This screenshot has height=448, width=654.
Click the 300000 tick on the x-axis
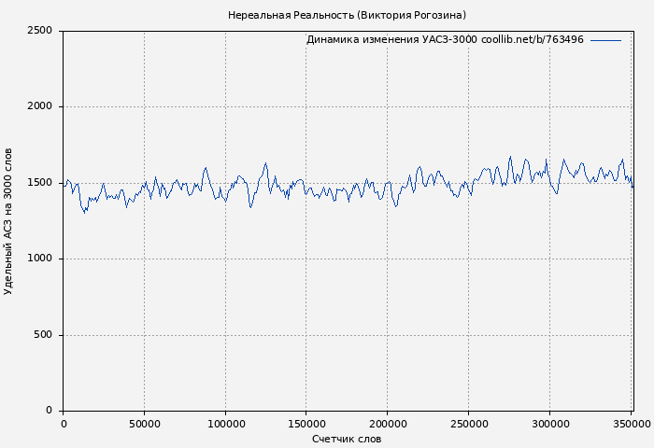pyautogui.click(x=549, y=424)
